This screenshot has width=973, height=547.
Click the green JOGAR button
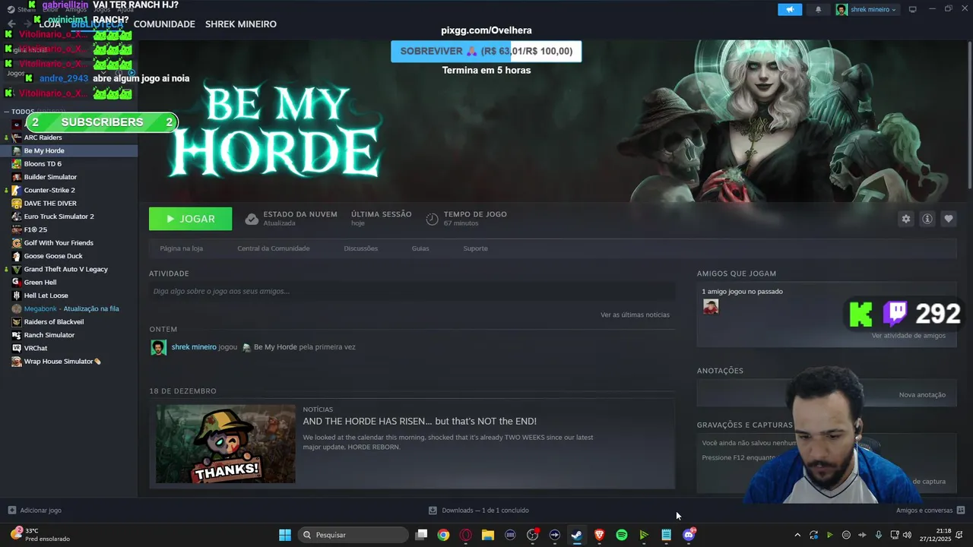(x=190, y=219)
